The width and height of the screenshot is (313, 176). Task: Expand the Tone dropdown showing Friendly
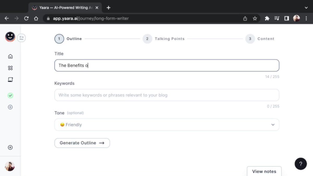pos(166,125)
